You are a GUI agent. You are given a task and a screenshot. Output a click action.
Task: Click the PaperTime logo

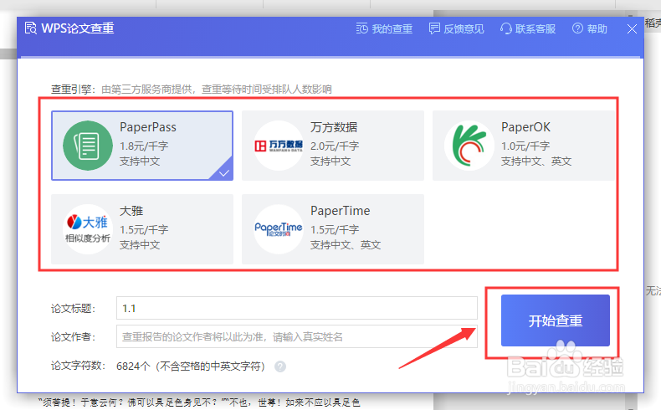click(279, 229)
